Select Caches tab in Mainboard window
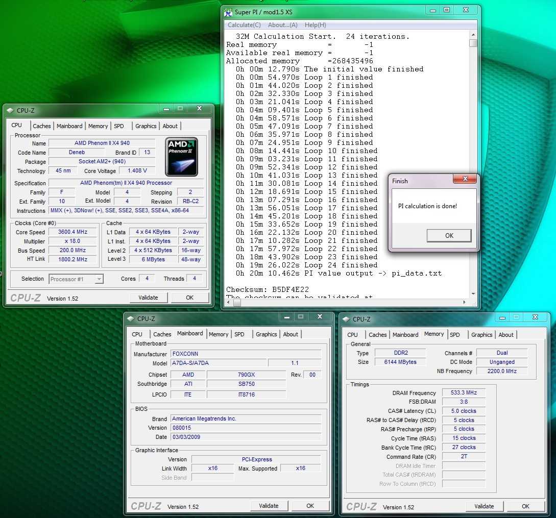This screenshot has height=518, width=556. (162, 334)
